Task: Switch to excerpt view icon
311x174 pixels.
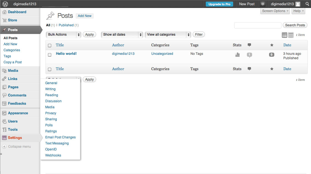Action: pyautogui.click(x=291, y=35)
